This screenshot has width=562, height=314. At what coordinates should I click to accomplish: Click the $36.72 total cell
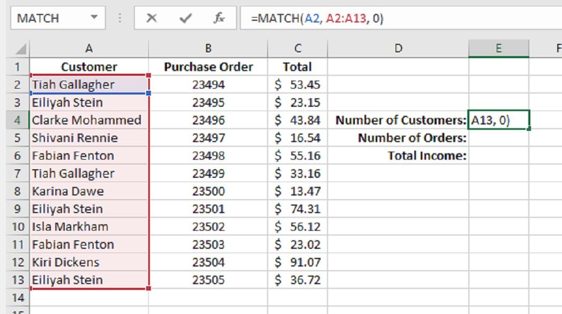[x=298, y=280]
